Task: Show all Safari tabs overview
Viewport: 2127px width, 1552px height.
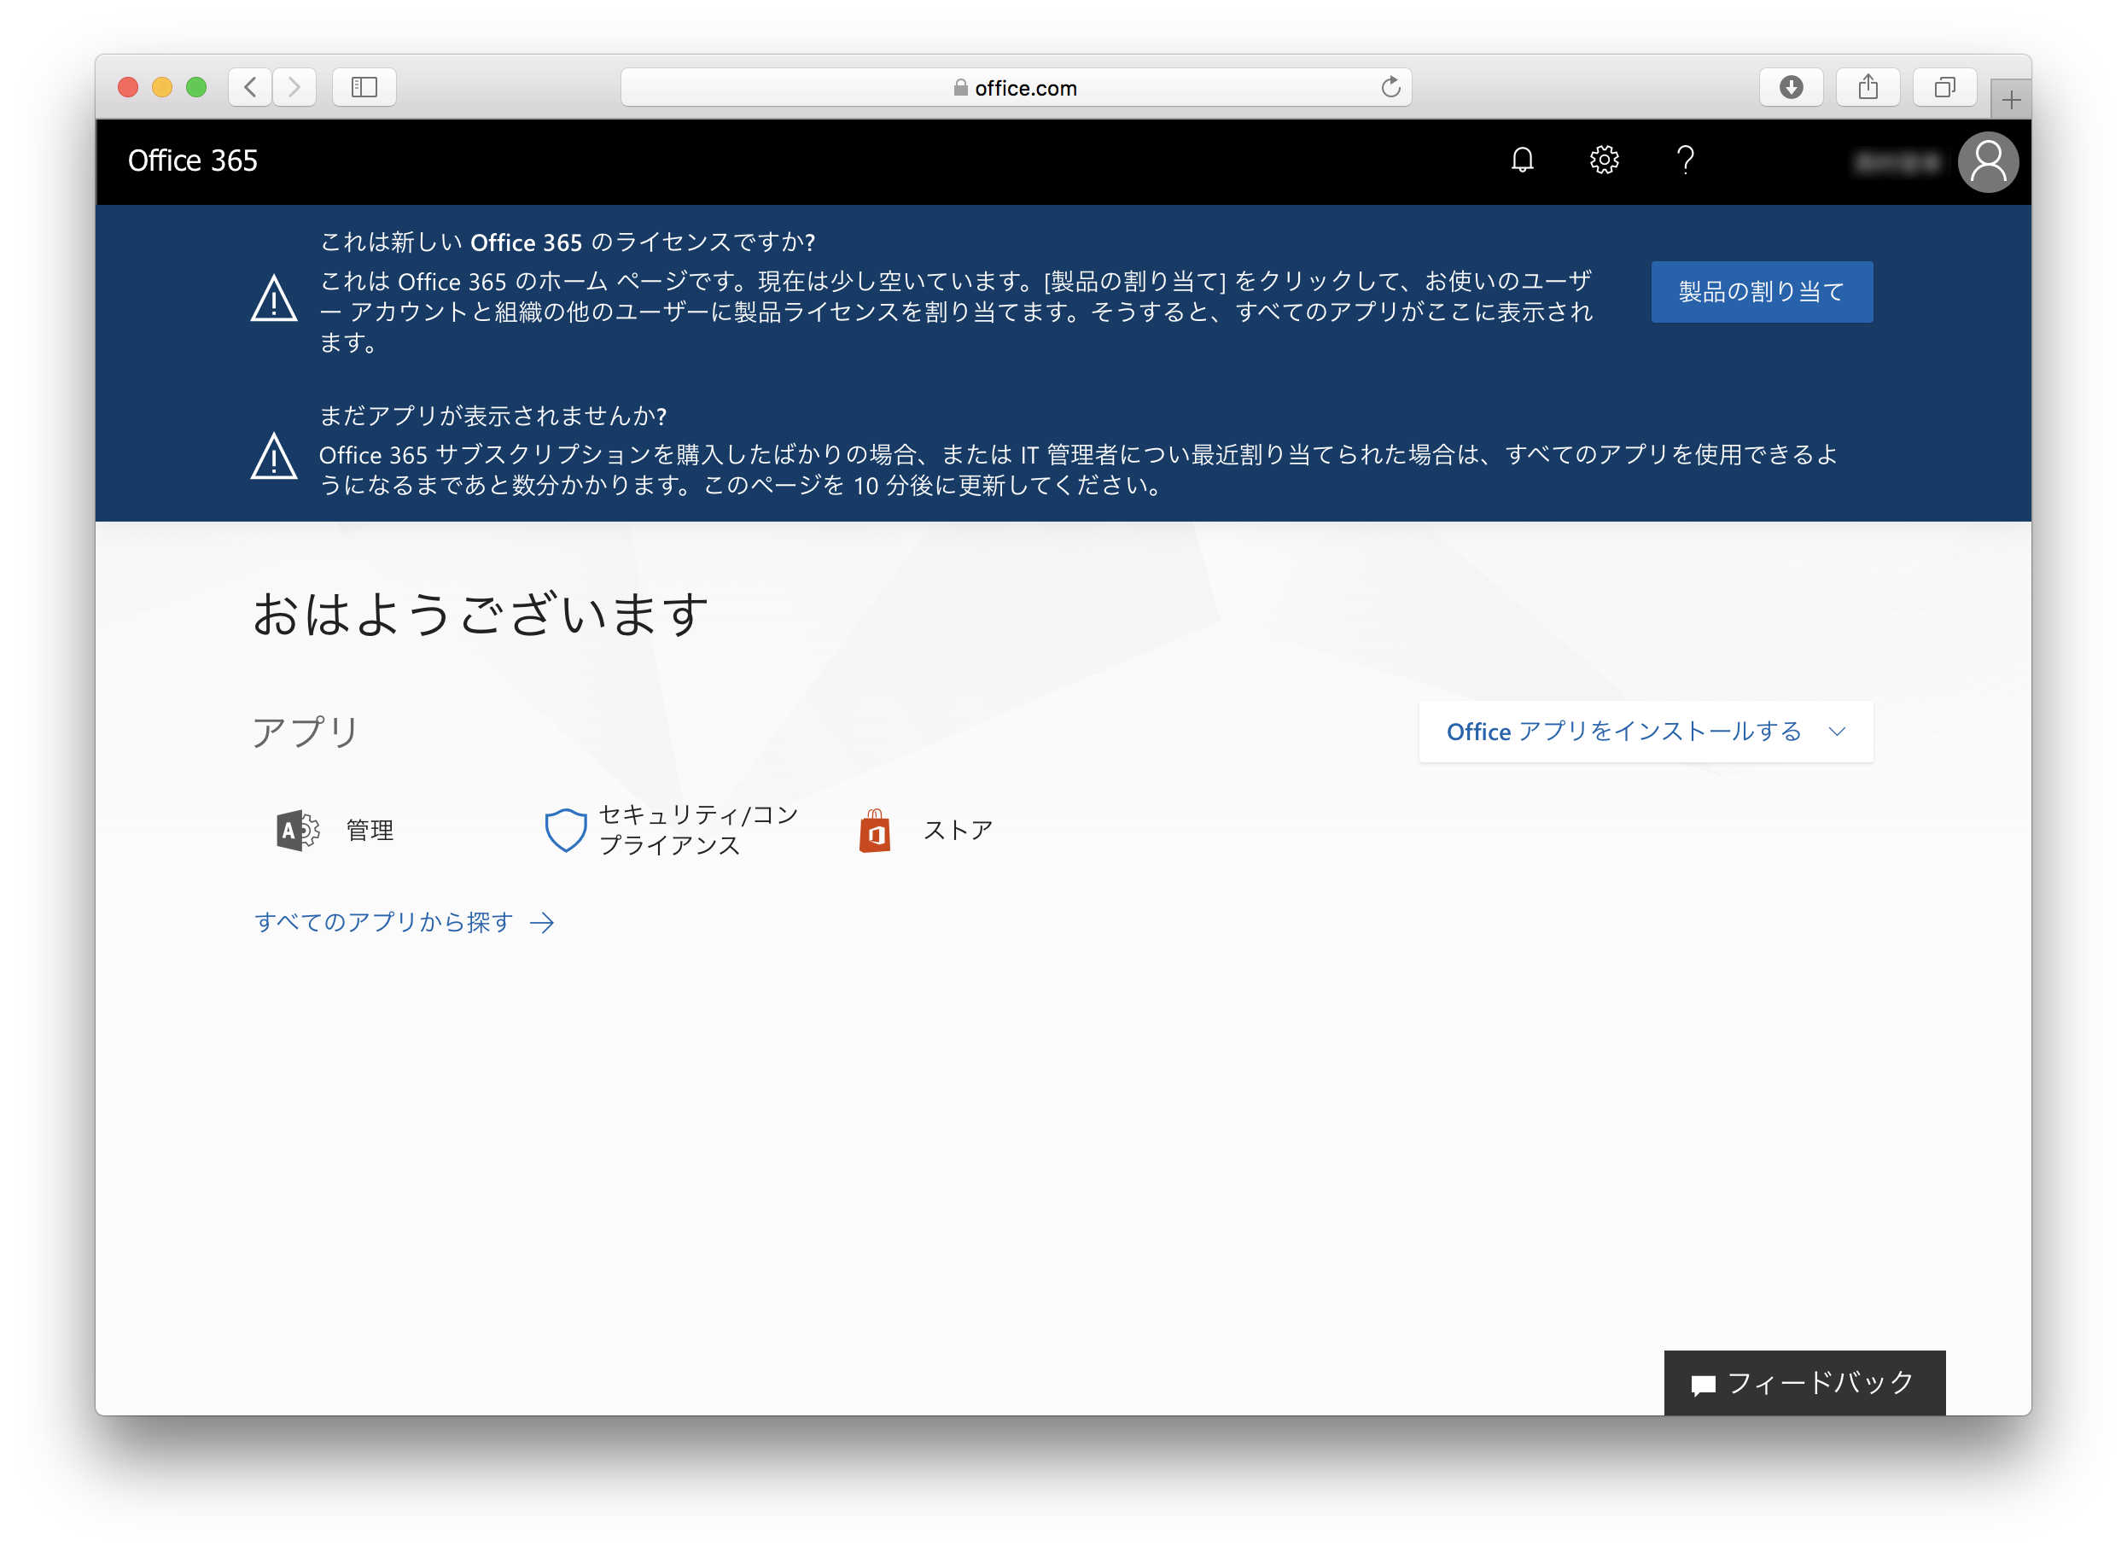Action: 1945,87
